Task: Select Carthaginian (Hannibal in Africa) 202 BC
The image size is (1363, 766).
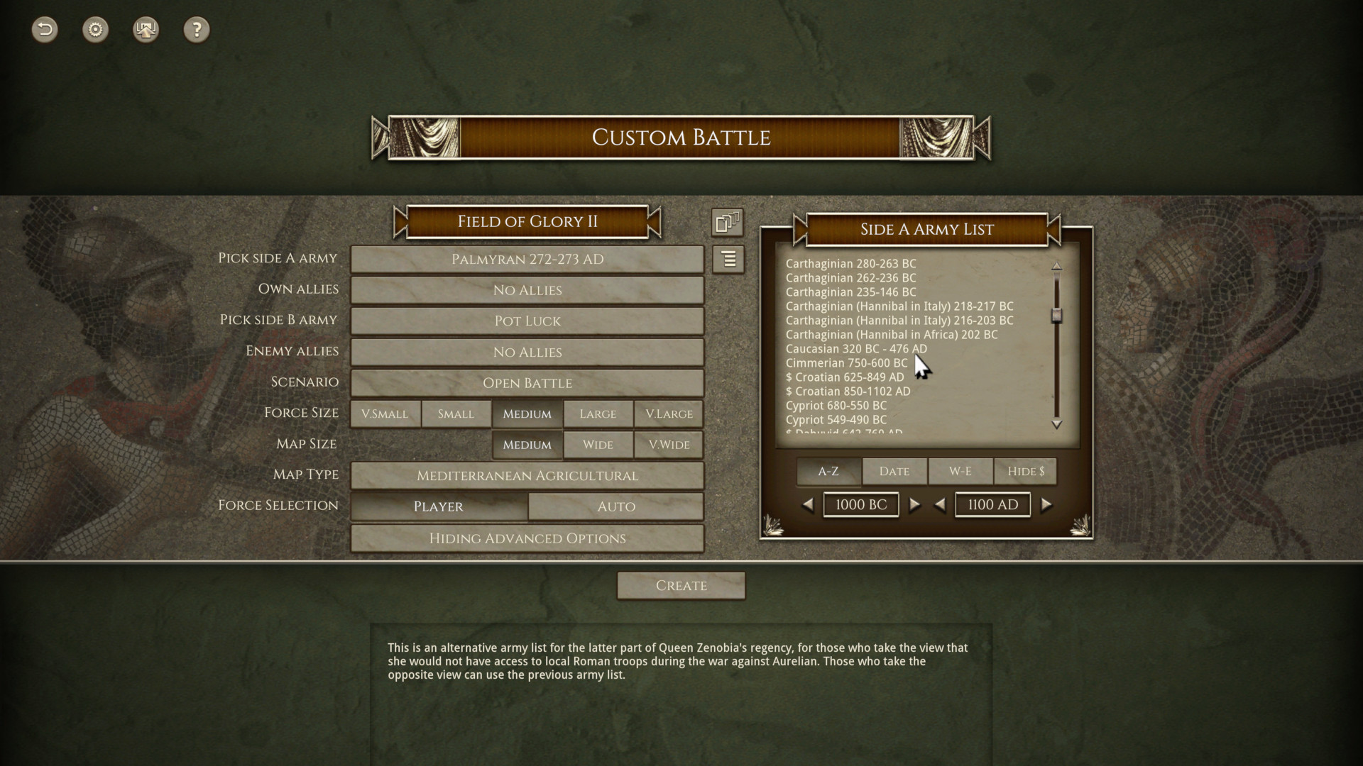Action: pos(892,335)
